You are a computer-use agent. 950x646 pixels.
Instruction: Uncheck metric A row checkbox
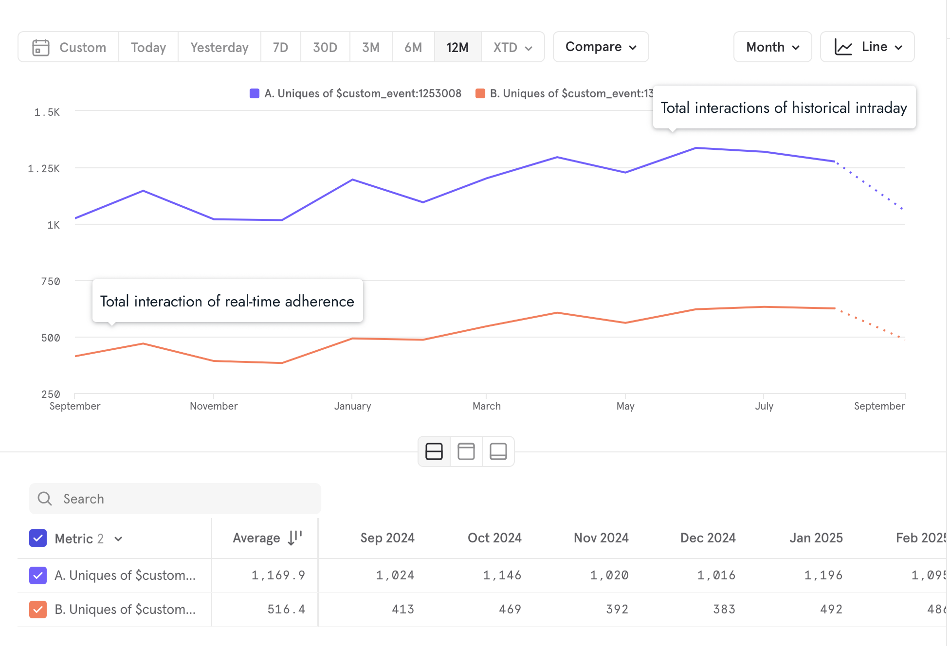pos(38,575)
